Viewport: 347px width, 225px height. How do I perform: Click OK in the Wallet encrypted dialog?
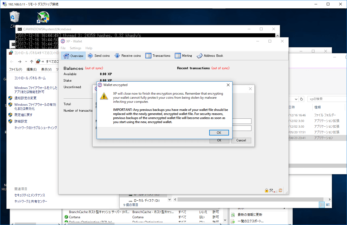tap(219, 133)
